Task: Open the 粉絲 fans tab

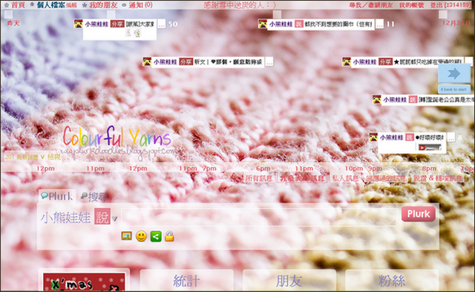Action: [392, 281]
